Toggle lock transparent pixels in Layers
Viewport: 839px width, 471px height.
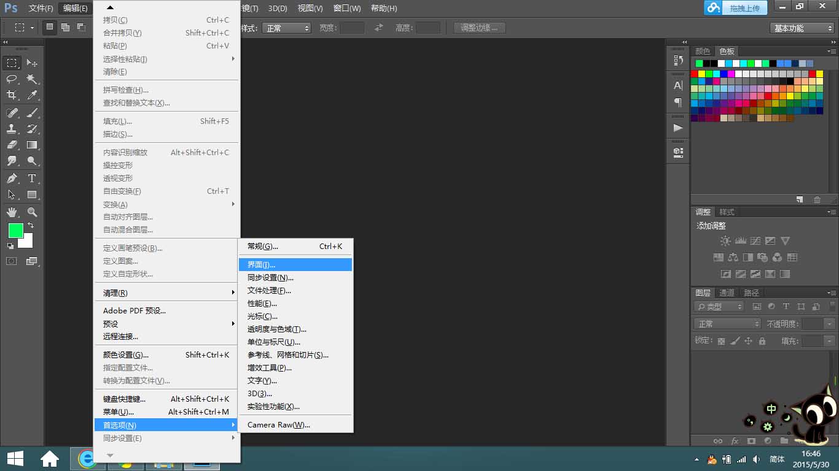click(721, 341)
